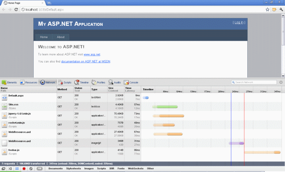The width and height of the screenshot is (285, 172).
Task: Sort by the Time column header
Action: pyautogui.click(x=133, y=89)
